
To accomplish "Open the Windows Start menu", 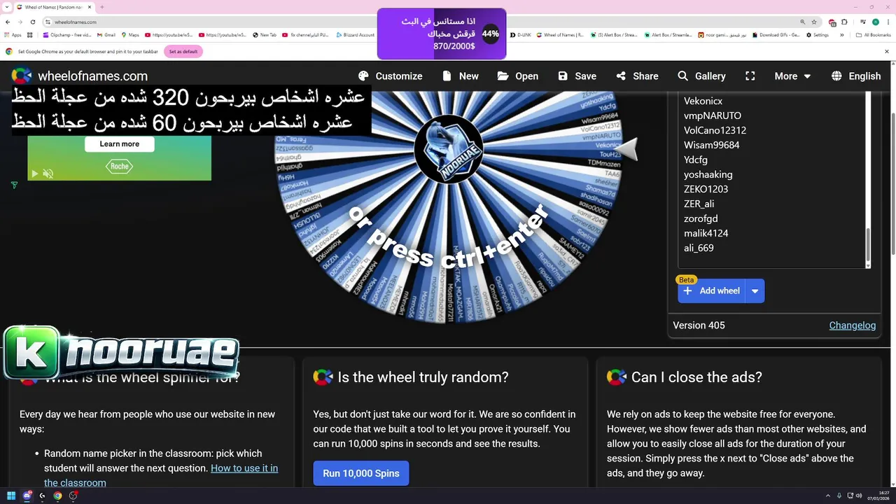I will click(x=11, y=496).
